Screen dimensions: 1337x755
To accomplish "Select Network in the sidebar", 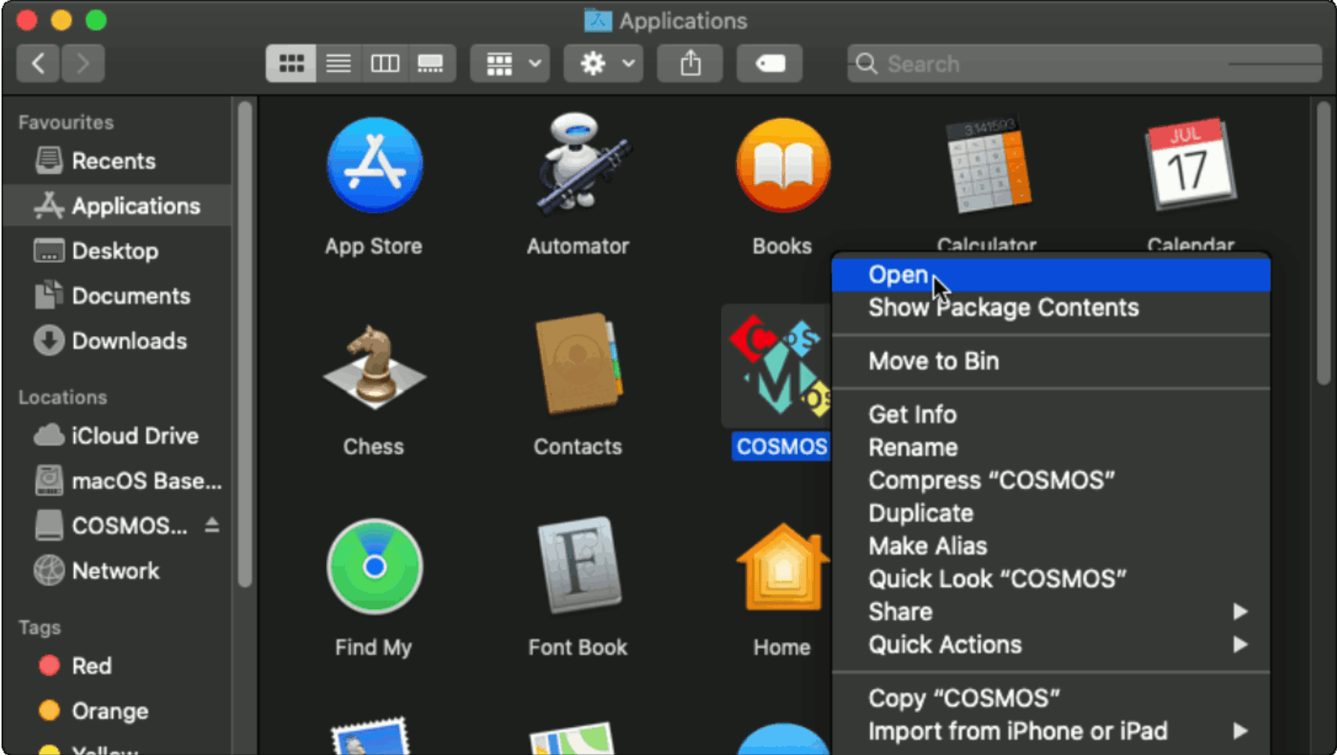I will coord(115,570).
